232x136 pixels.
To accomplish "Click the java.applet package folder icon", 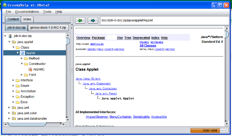I will (14, 42).
